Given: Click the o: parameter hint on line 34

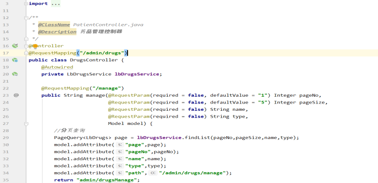Looking at the screenshot, I should coord(153,173).
